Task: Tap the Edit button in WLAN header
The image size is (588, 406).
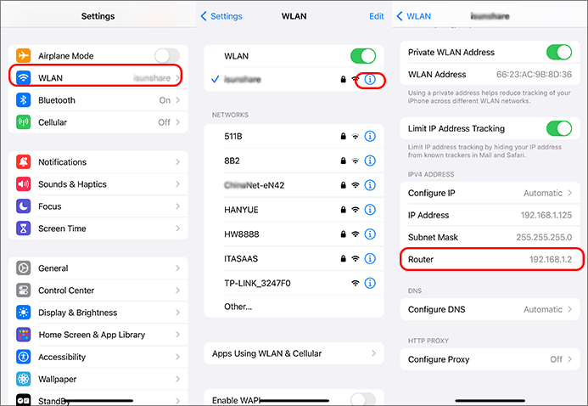Action: [376, 16]
